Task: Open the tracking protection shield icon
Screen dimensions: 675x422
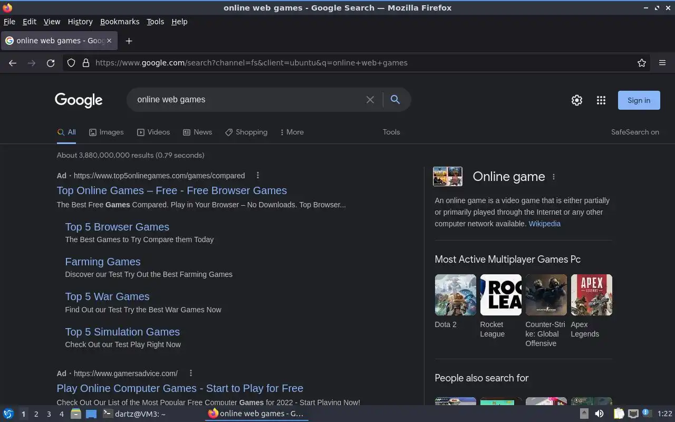Action: tap(71, 63)
